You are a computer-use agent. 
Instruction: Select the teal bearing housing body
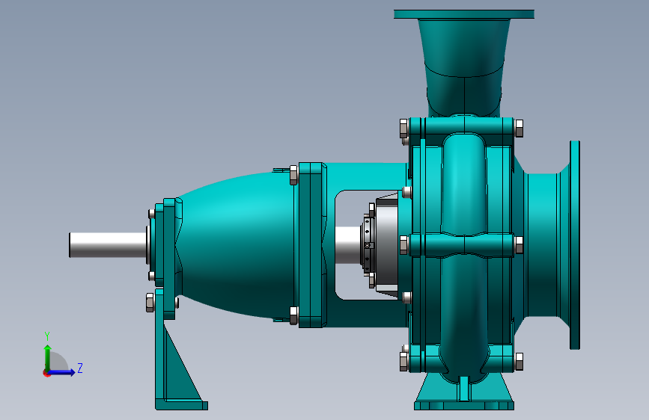click(237, 245)
